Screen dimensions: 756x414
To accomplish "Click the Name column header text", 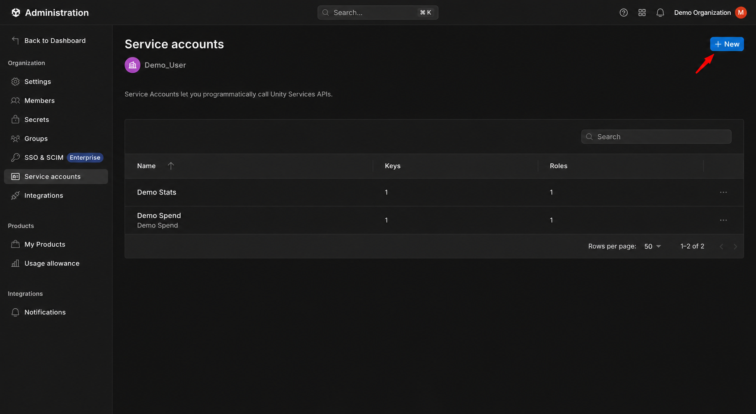I will [x=146, y=166].
